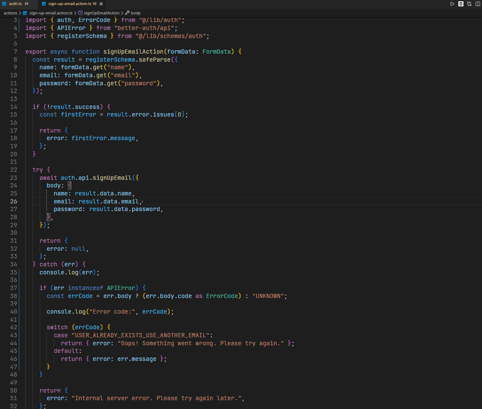Open changes with the compare arrows icon

coord(469,4)
